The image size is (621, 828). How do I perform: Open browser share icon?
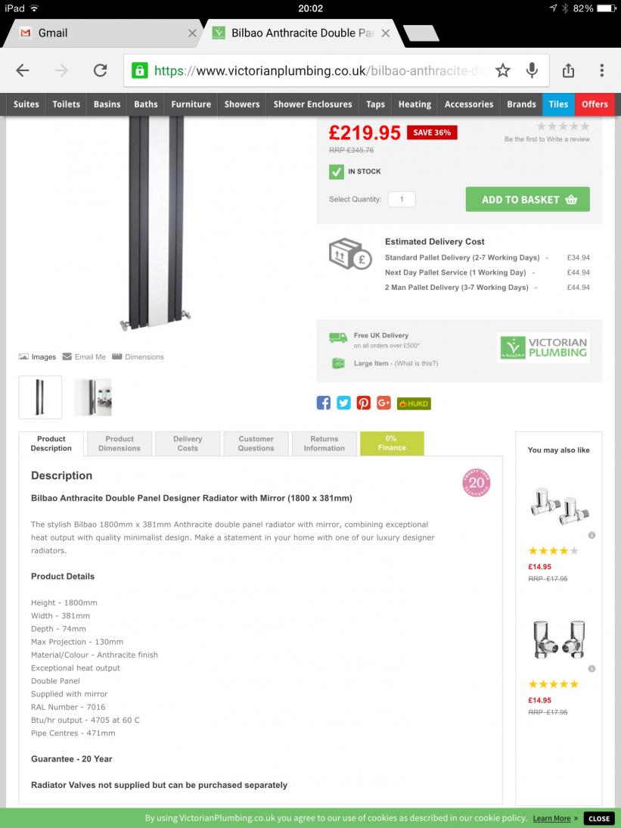coord(568,70)
